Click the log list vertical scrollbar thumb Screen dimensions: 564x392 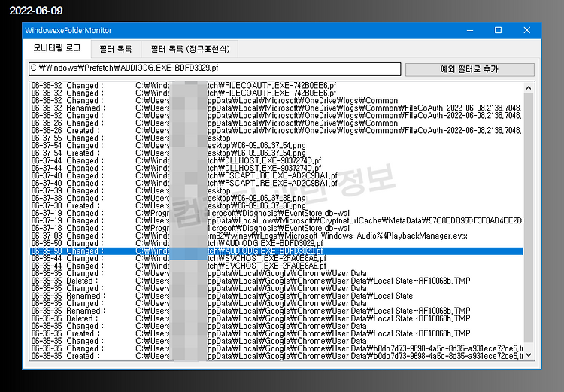pyautogui.click(x=529, y=217)
